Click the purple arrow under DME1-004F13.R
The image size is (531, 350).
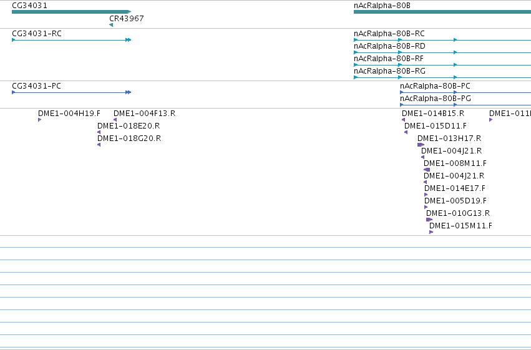(115, 120)
